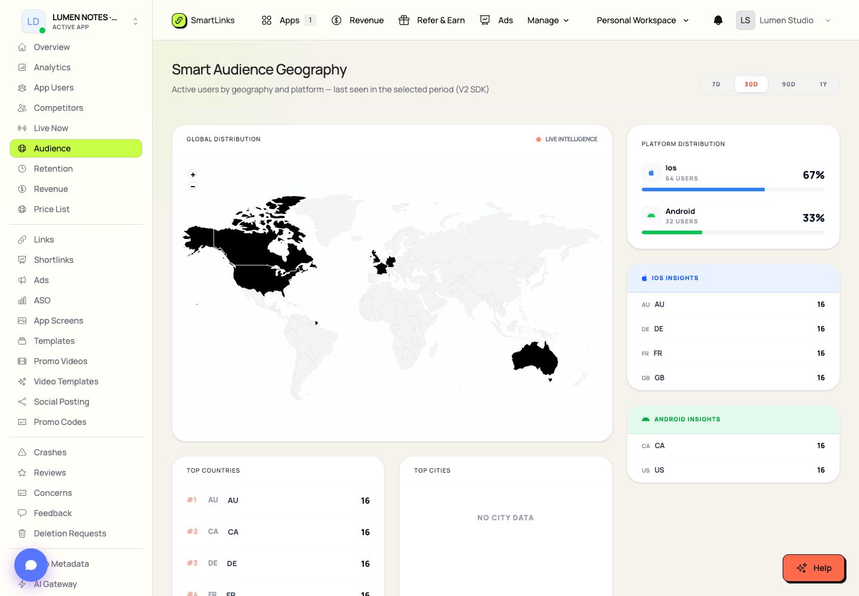
Task: Click the GB row in iOS Insights
Action: pos(733,378)
